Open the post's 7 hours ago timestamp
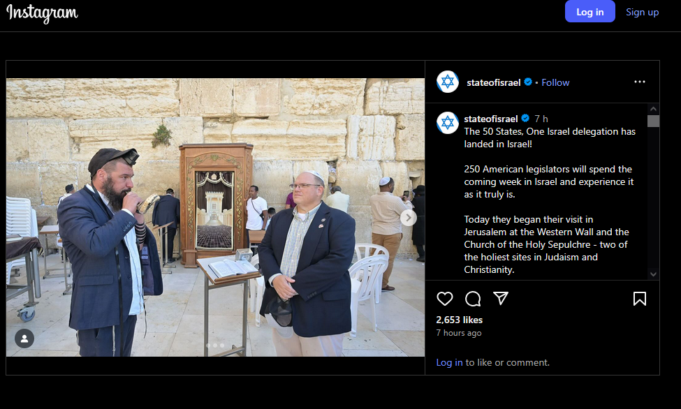 pyautogui.click(x=459, y=333)
